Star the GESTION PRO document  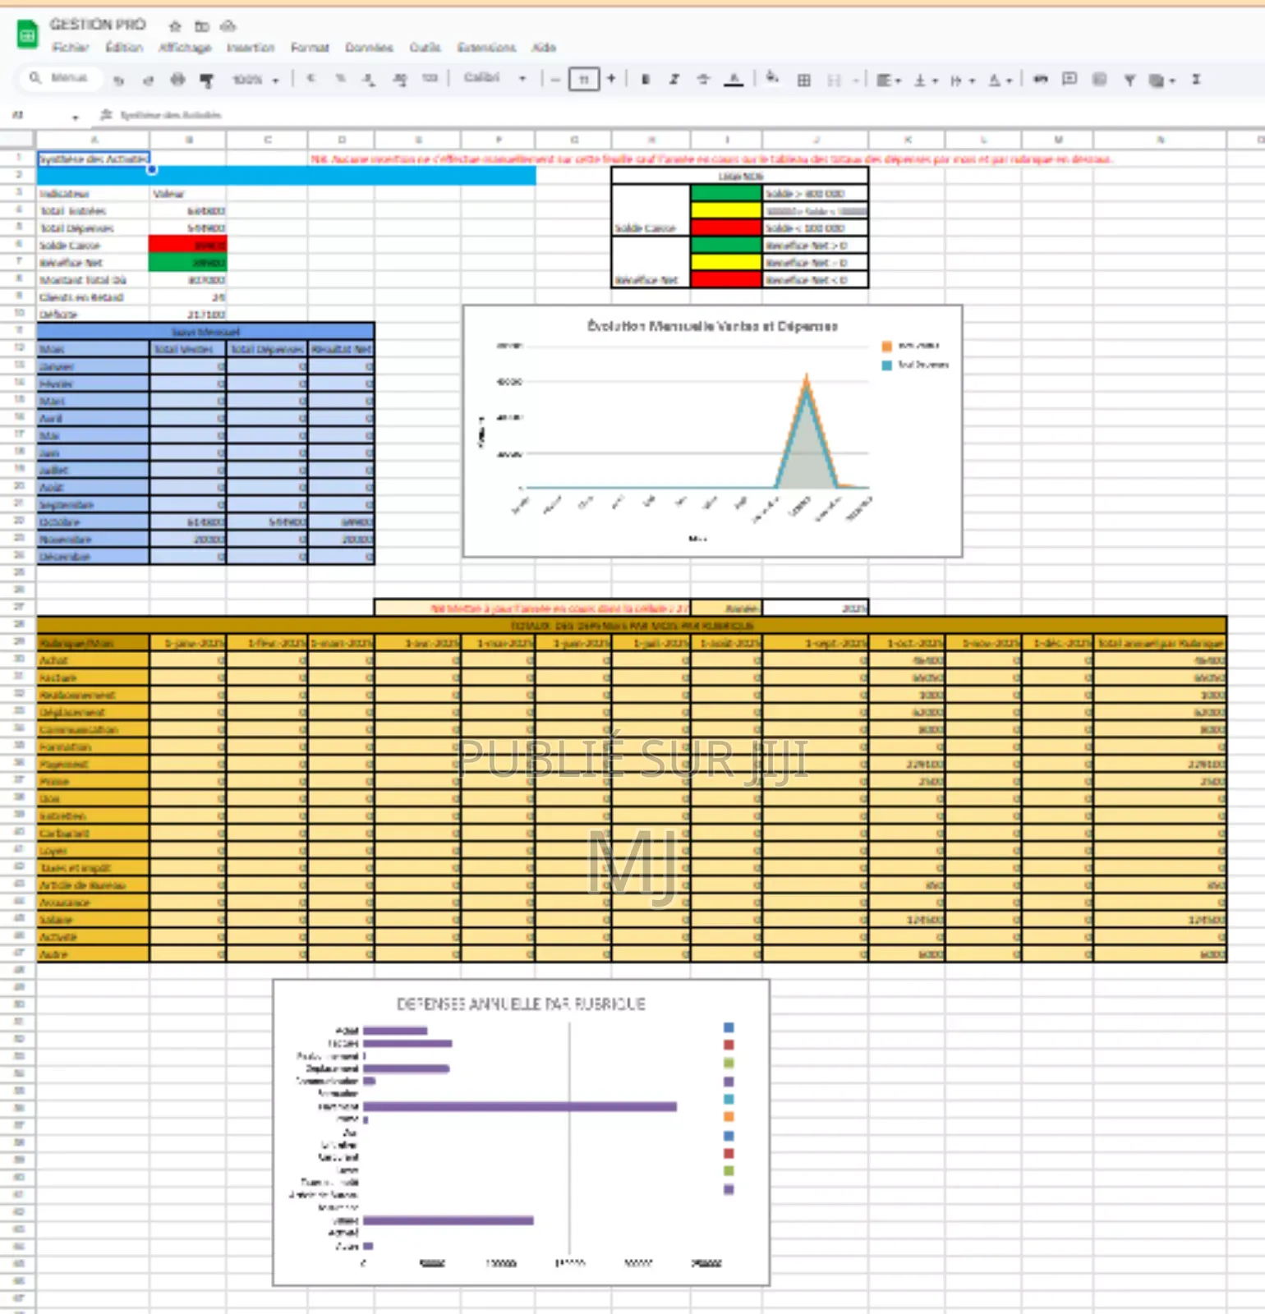pyautogui.click(x=175, y=25)
